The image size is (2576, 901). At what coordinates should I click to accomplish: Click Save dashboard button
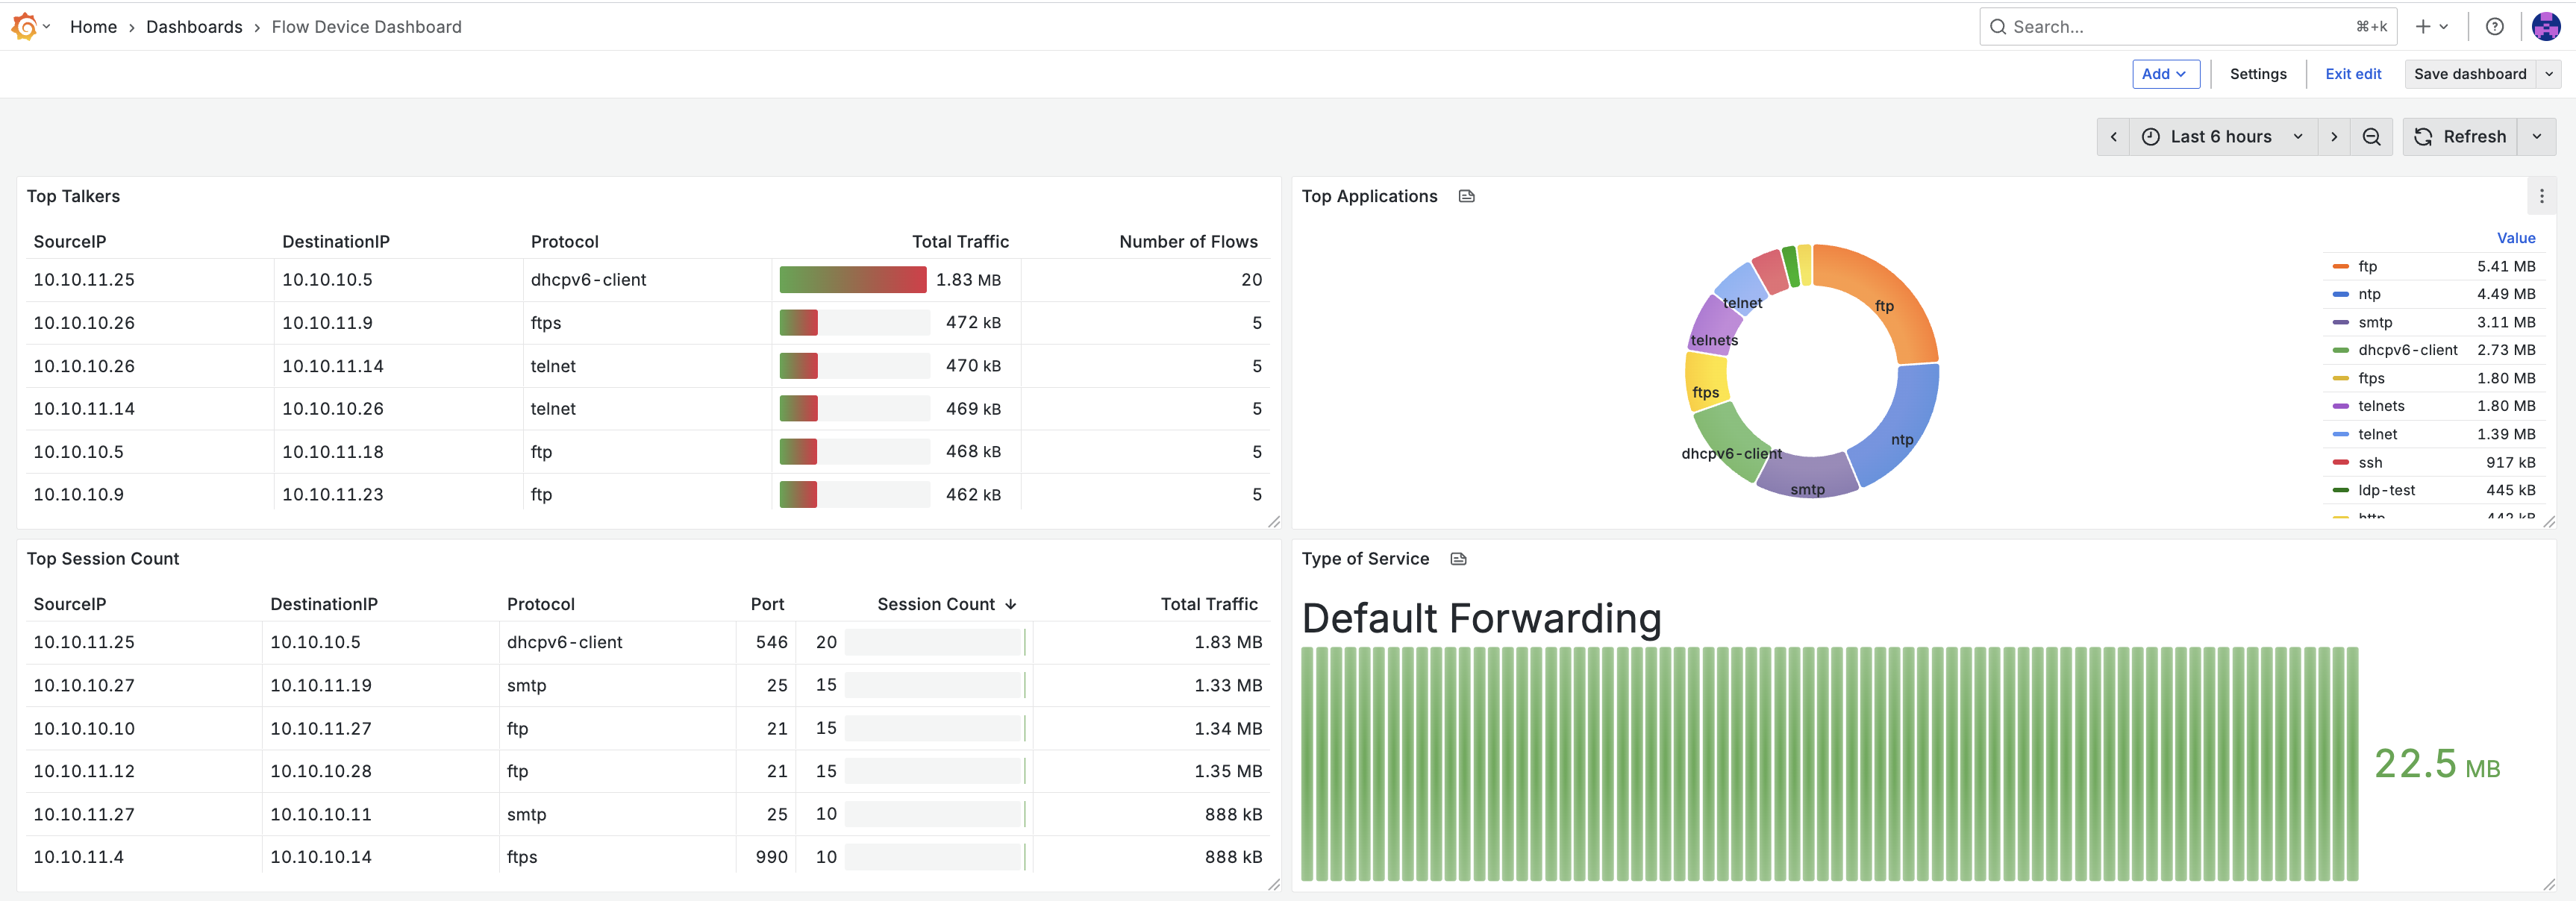[2469, 74]
